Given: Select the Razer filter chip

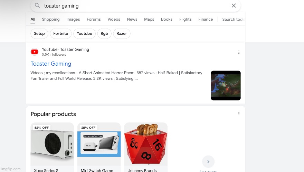Looking at the screenshot, I should click(x=122, y=33).
